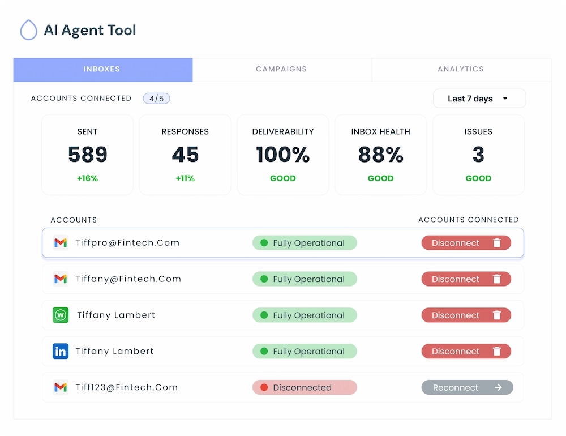Viewport: 566px width, 436px height.
Task: Click the AI Agent Tool title
Action: [x=90, y=30]
